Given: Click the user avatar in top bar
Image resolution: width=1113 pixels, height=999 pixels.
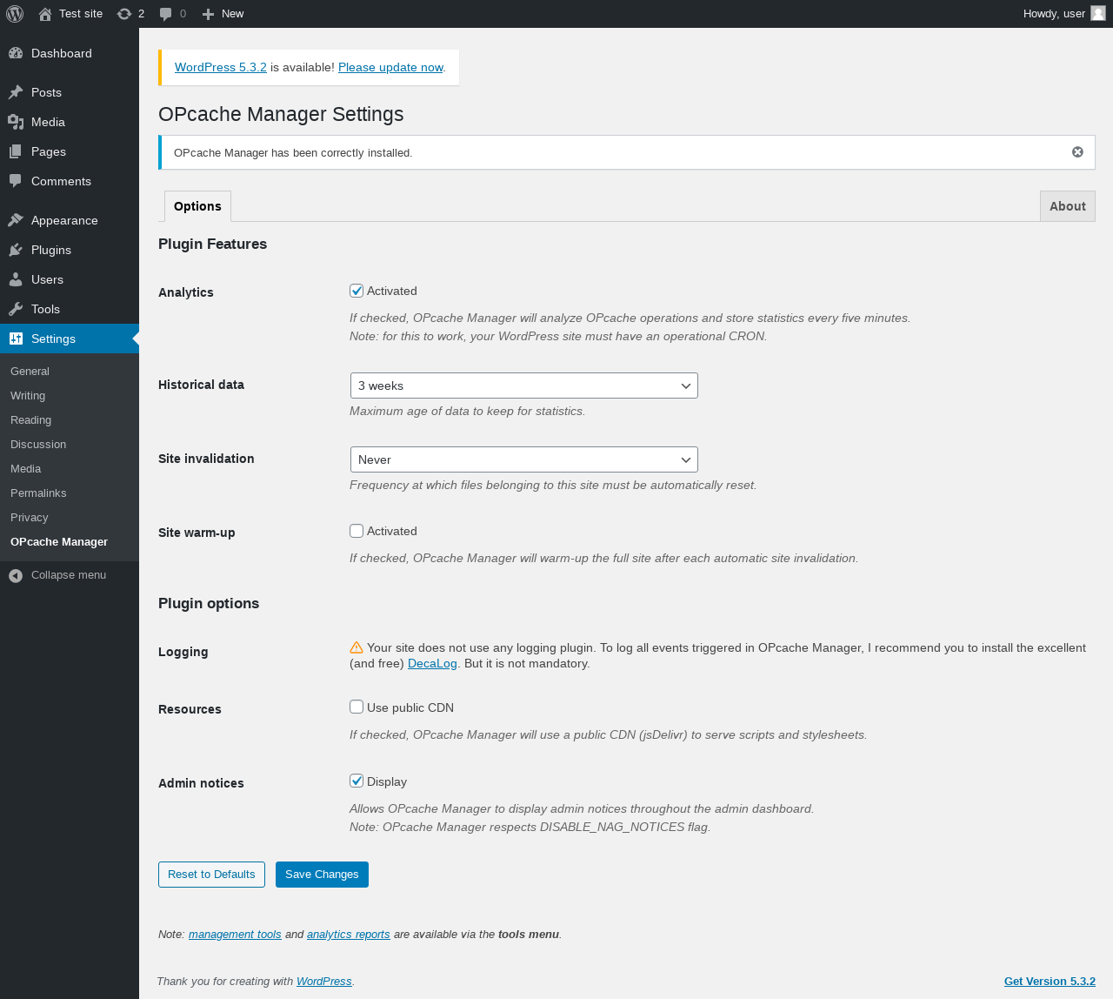Looking at the screenshot, I should point(1098,13).
